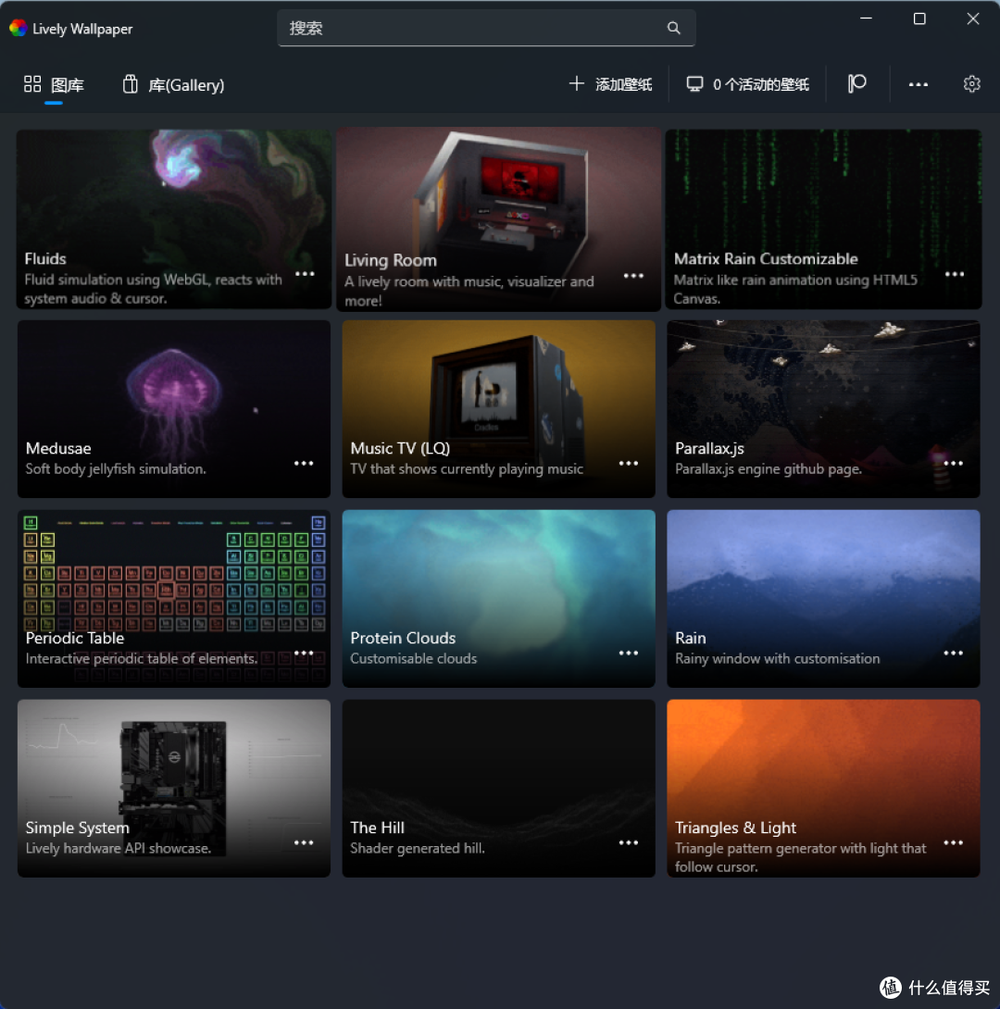Show more options for Periodic Table
The image size is (1000, 1009).
[x=304, y=654]
